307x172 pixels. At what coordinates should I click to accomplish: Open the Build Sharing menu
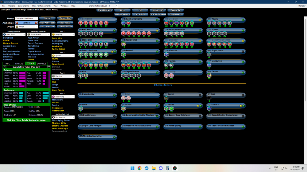[x=24, y=6]
